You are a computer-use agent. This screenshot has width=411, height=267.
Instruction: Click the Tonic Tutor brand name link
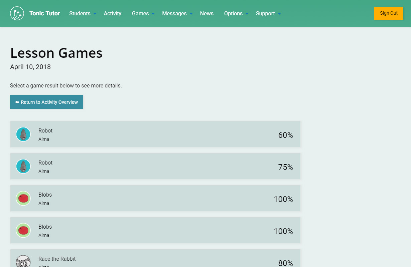(x=44, y=13)
